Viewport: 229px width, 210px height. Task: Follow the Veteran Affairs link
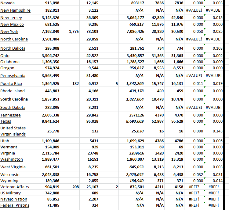[x=15, y=187]
